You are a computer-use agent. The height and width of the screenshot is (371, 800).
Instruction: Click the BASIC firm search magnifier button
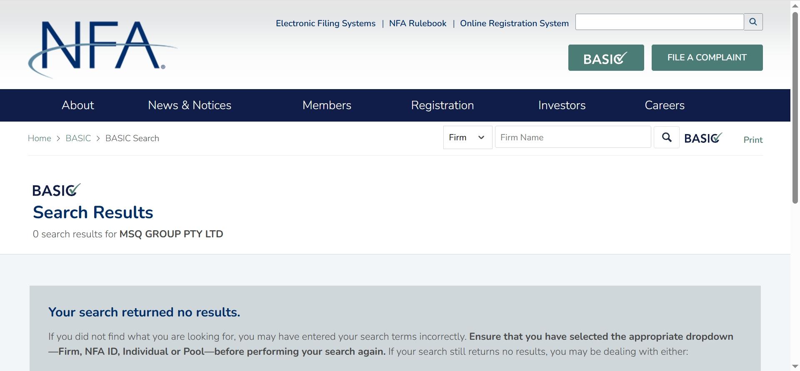click(667, 137)
